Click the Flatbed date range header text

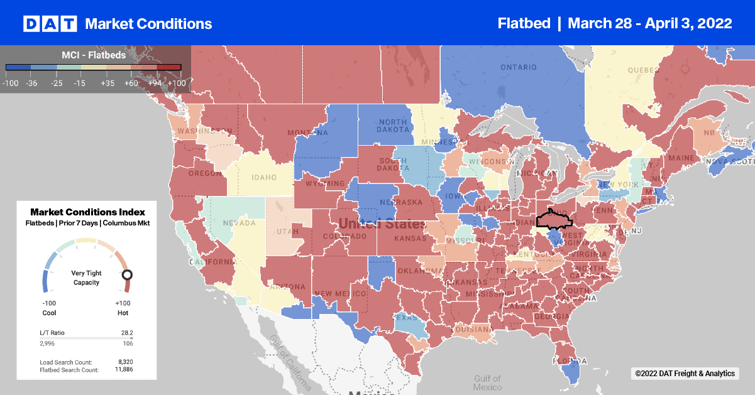coord(615,23)
